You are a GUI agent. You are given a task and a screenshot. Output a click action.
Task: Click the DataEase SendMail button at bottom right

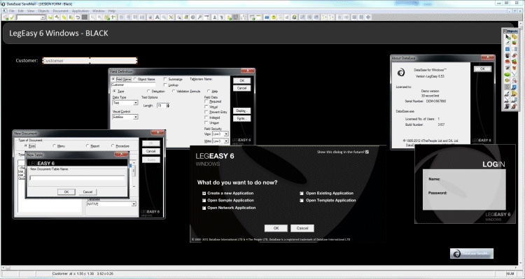(x=471, y=254)
